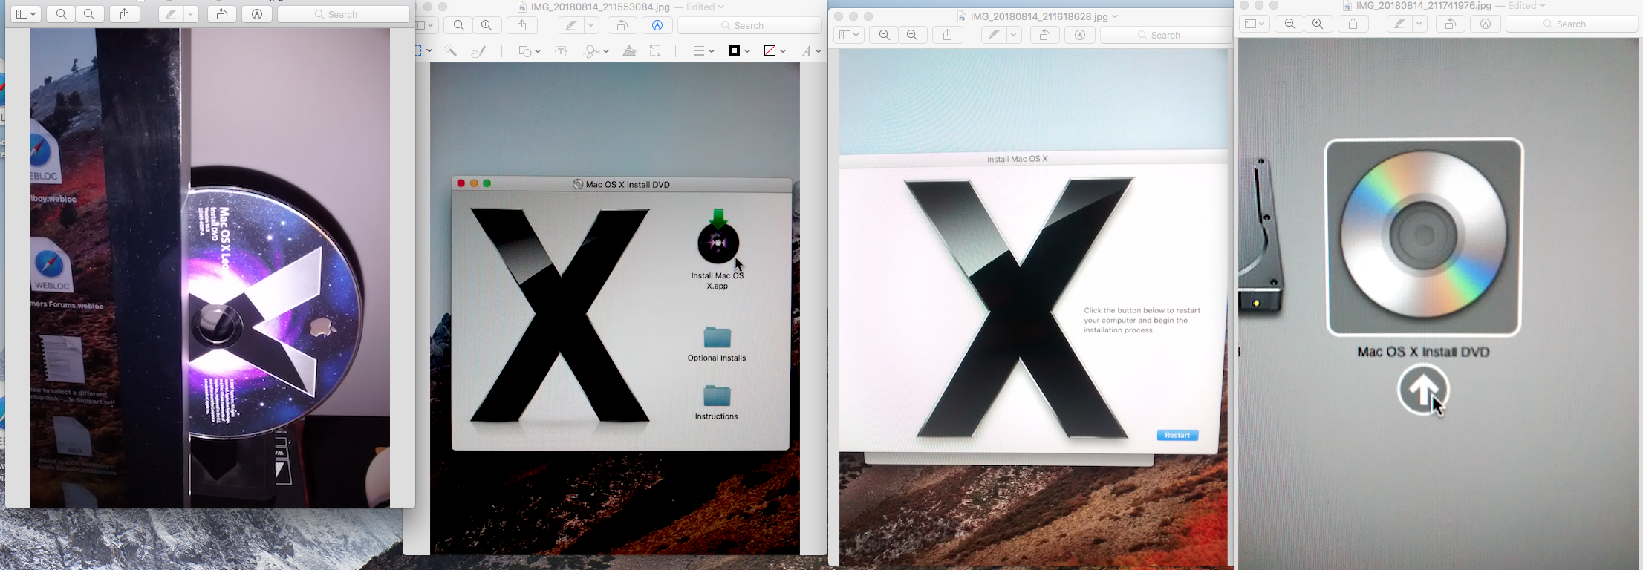
Task: Click the 211618628.jpg file proxy icon in title
Action: pos(962,16)
